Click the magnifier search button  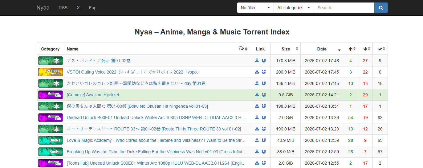(x=381, y=8)
